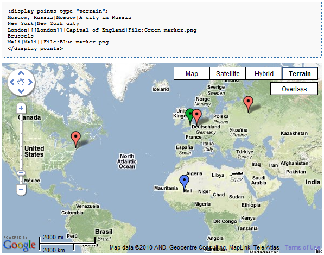The image size is (324, 255).
Task: Click the code line 'Moscow, Russia|Moscow|A city in Russia'
Action: [69, 17]
